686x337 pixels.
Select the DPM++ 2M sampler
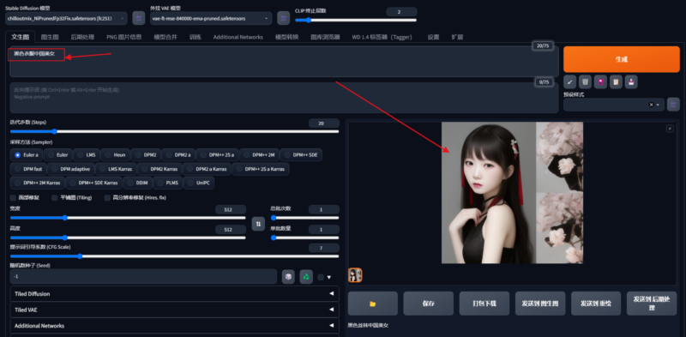[259, 155]
